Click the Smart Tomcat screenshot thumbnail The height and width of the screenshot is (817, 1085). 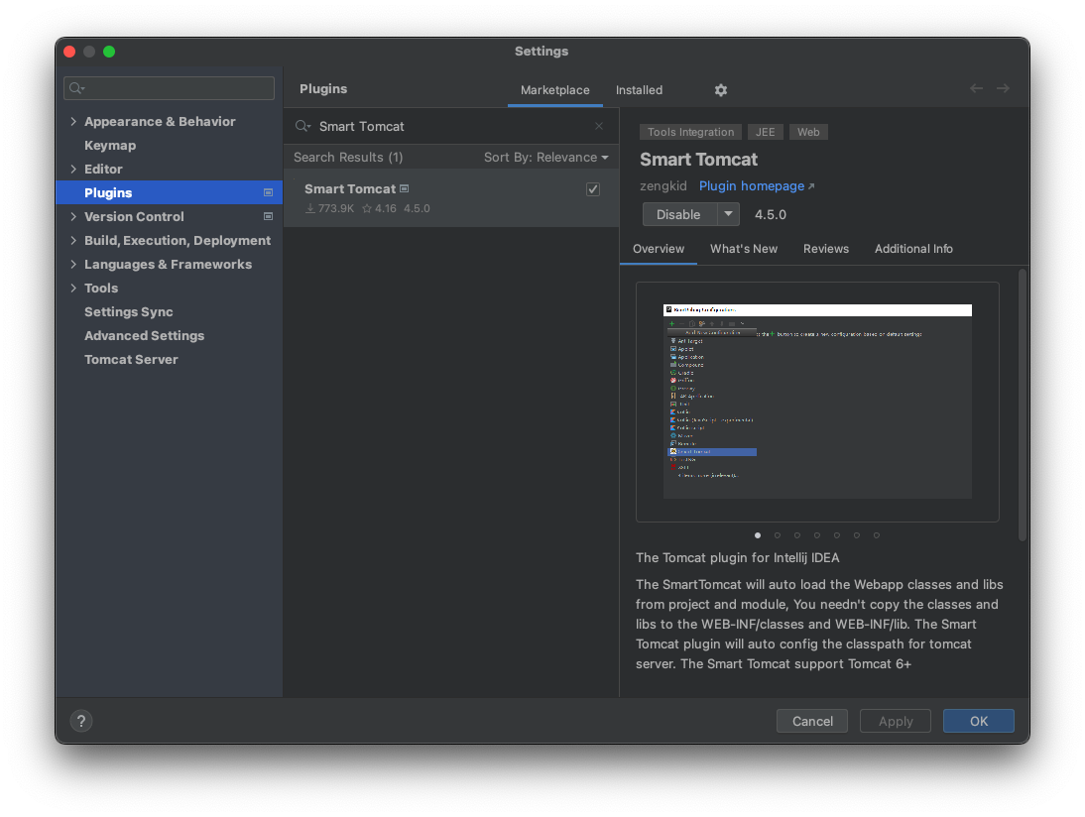[x=817, y=402]
